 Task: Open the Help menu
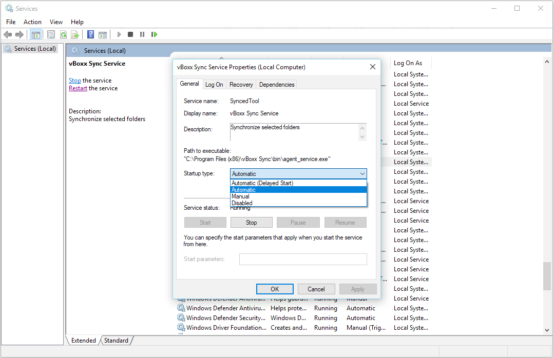click(77, 22)
